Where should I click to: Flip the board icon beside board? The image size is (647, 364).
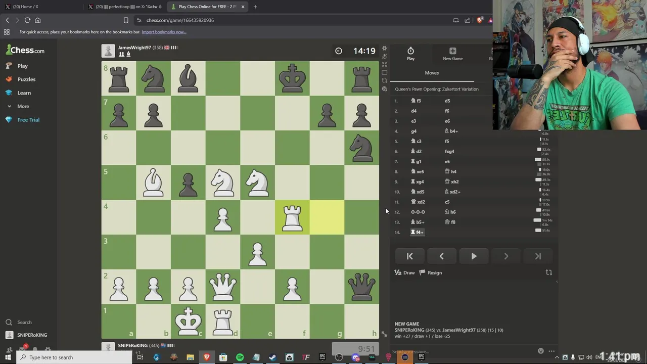tap(384, 81)
